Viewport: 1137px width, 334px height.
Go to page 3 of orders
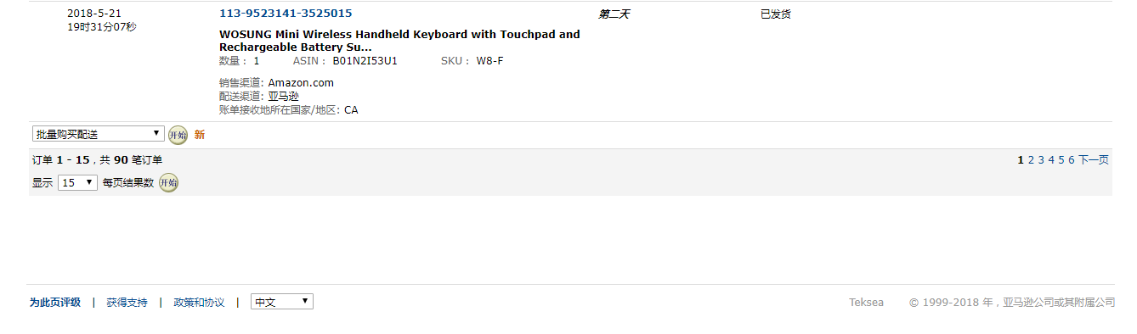pos(1041,159)
